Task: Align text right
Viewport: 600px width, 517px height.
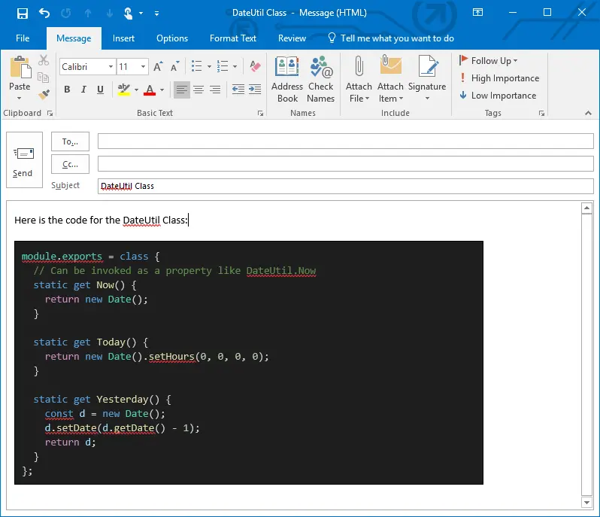Action: tap(216, 90)
